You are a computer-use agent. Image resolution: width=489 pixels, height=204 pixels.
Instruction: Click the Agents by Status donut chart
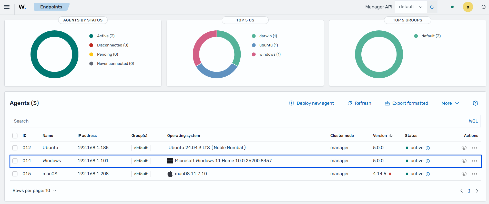pyautogui.click(x=55, y=54)
